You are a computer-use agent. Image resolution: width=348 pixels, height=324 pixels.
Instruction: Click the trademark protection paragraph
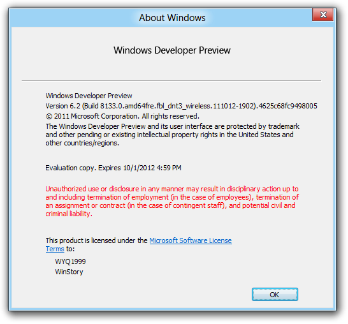pyautogui.click(x=173, y=135)
